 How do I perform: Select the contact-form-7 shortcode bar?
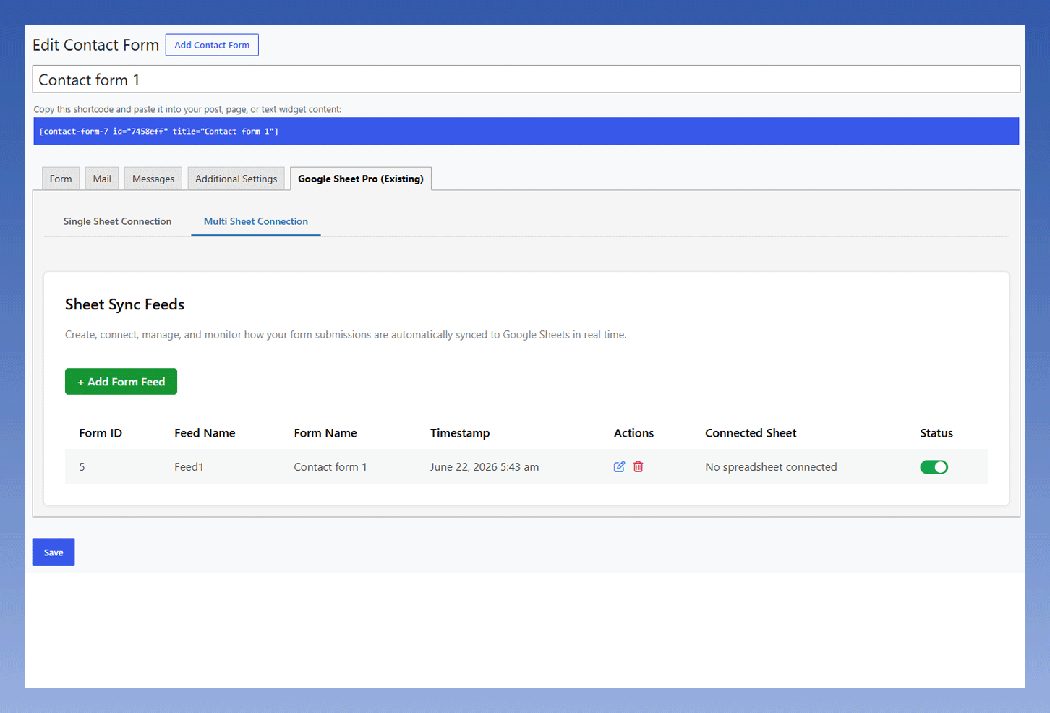(526, 132)
